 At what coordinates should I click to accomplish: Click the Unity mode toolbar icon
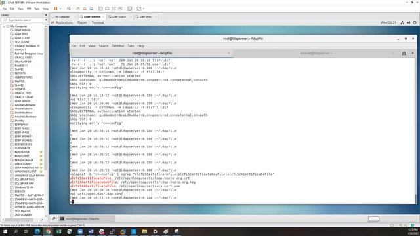120,9
